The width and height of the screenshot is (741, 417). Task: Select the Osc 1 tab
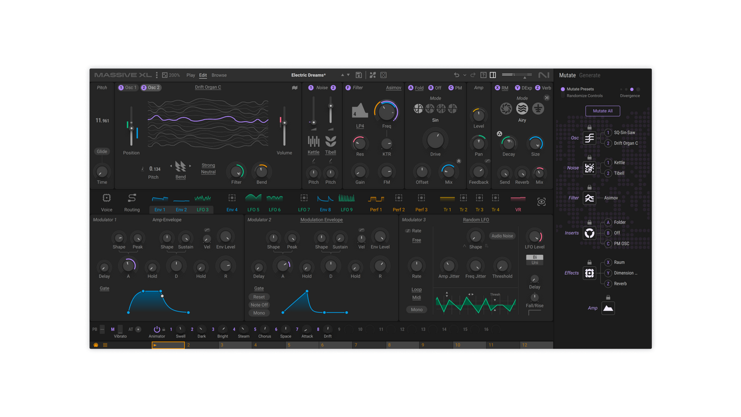(128, 88)
